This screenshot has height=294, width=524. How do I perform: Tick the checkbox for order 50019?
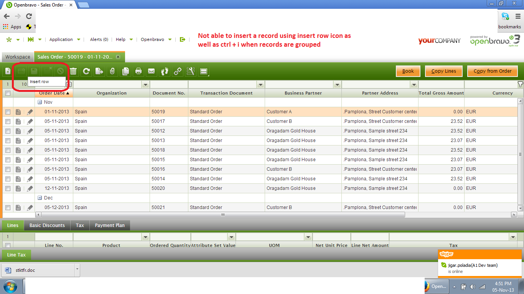[8, 112]
